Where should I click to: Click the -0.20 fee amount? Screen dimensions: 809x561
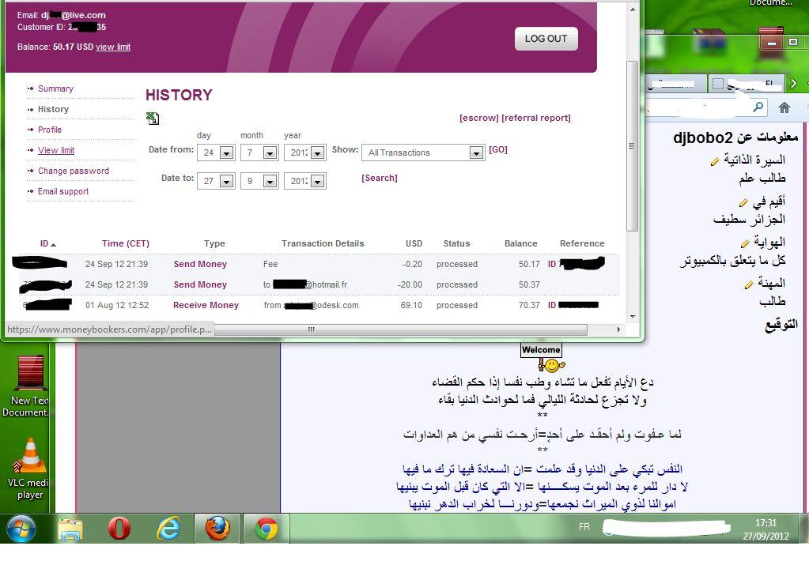tap(412, 264)
